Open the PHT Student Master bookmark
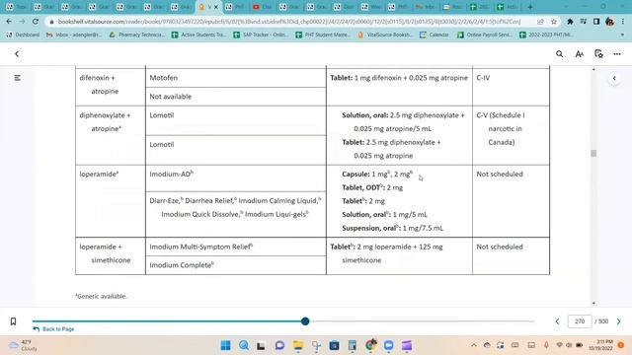632x355 pixels. tap(323, 35)
